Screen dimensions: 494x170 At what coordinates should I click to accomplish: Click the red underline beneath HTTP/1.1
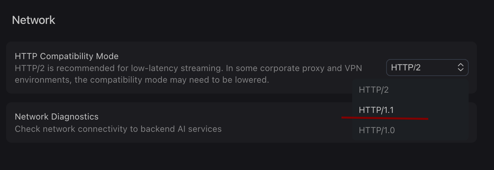point(385,118)
